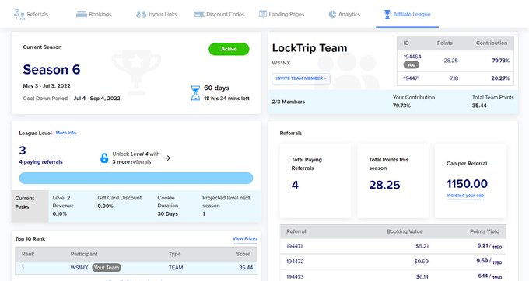
Task: Click Total Team Points value 35.44
Action: point(479,106)
